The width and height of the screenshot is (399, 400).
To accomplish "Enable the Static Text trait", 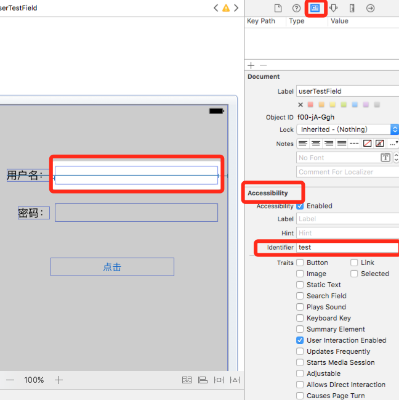I will click(300, 285).
